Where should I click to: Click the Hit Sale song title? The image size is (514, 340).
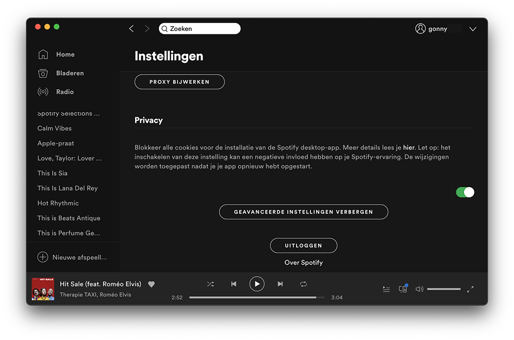pos(100,284)
